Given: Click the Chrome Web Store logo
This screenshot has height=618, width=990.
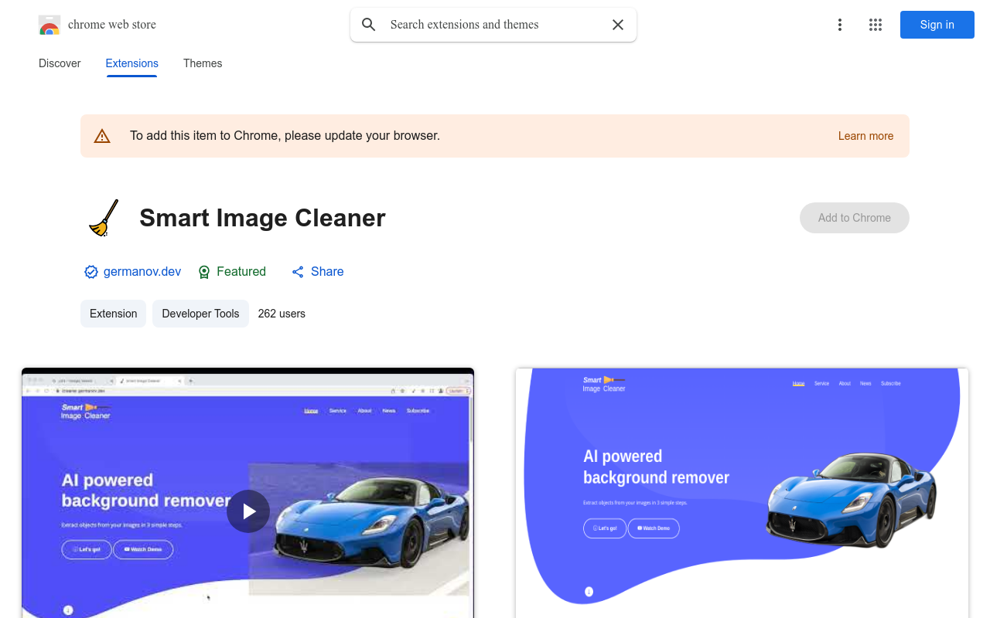Looking at the screenshot, I should pos(49,25).
